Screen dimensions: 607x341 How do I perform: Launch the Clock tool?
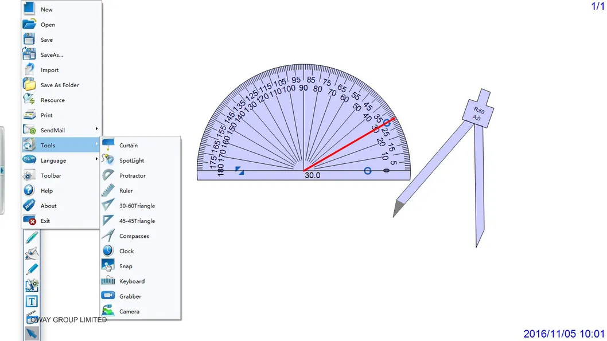(126, 251)
